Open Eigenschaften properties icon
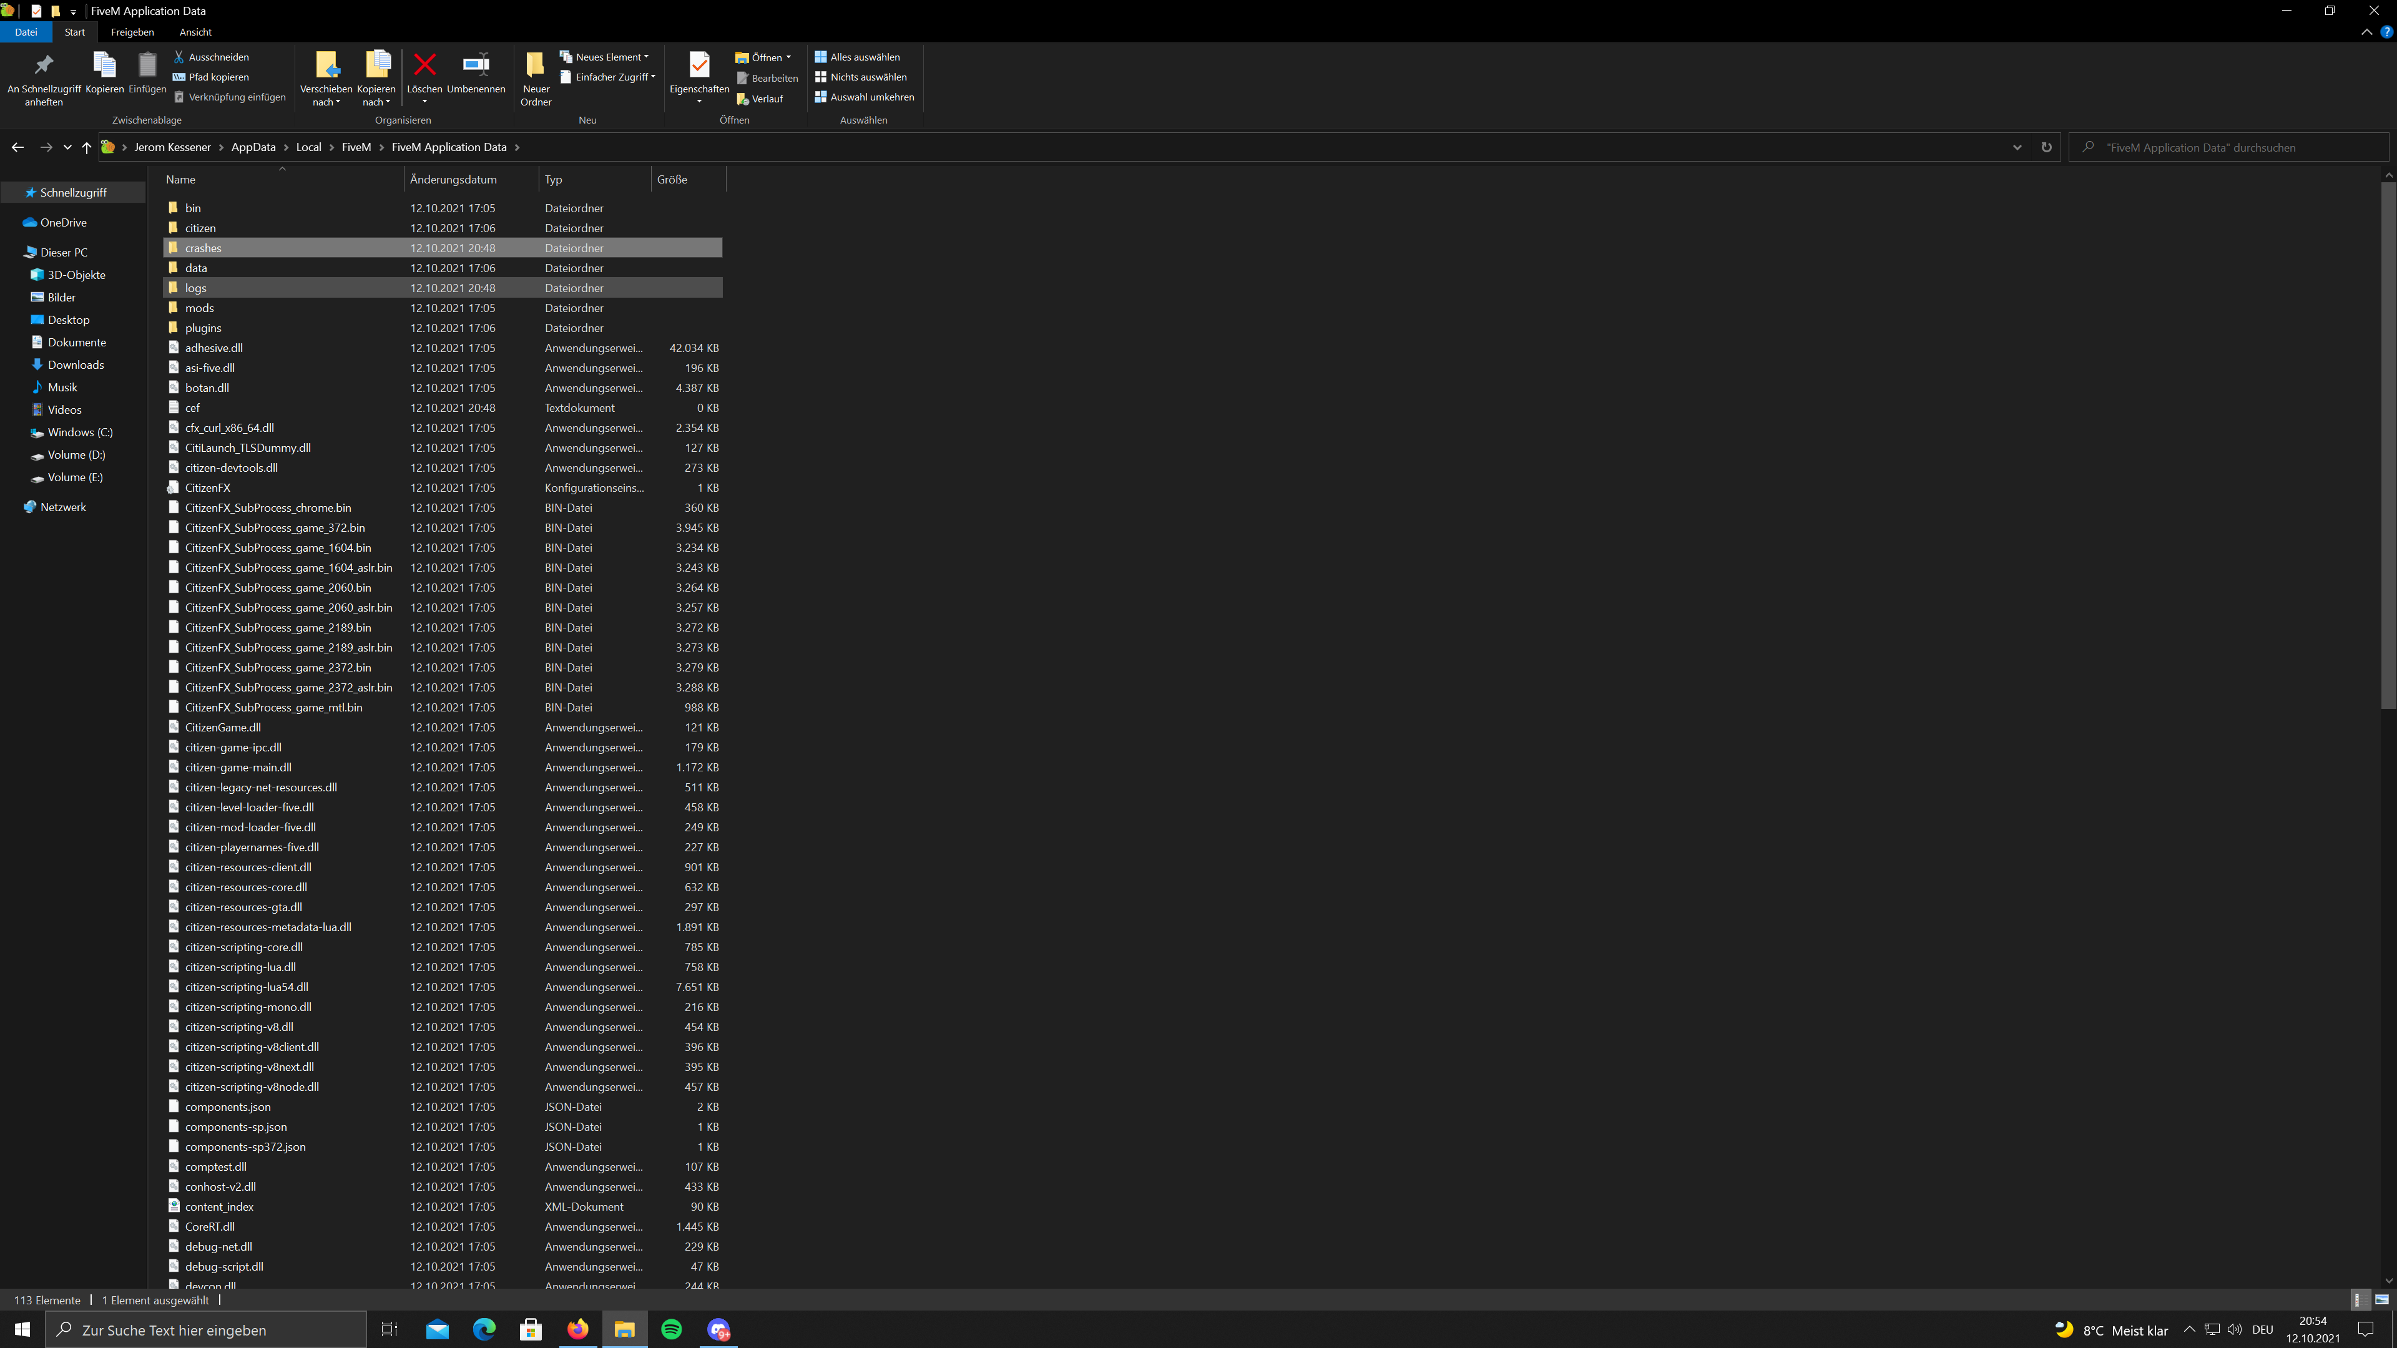The width and height of the screenshot is (2397, 1348). (x=699, y=65)
